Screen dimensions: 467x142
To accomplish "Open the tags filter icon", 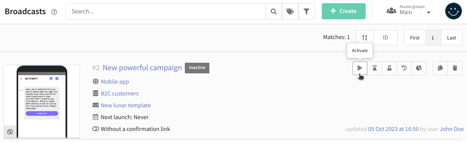I will 290,11.
